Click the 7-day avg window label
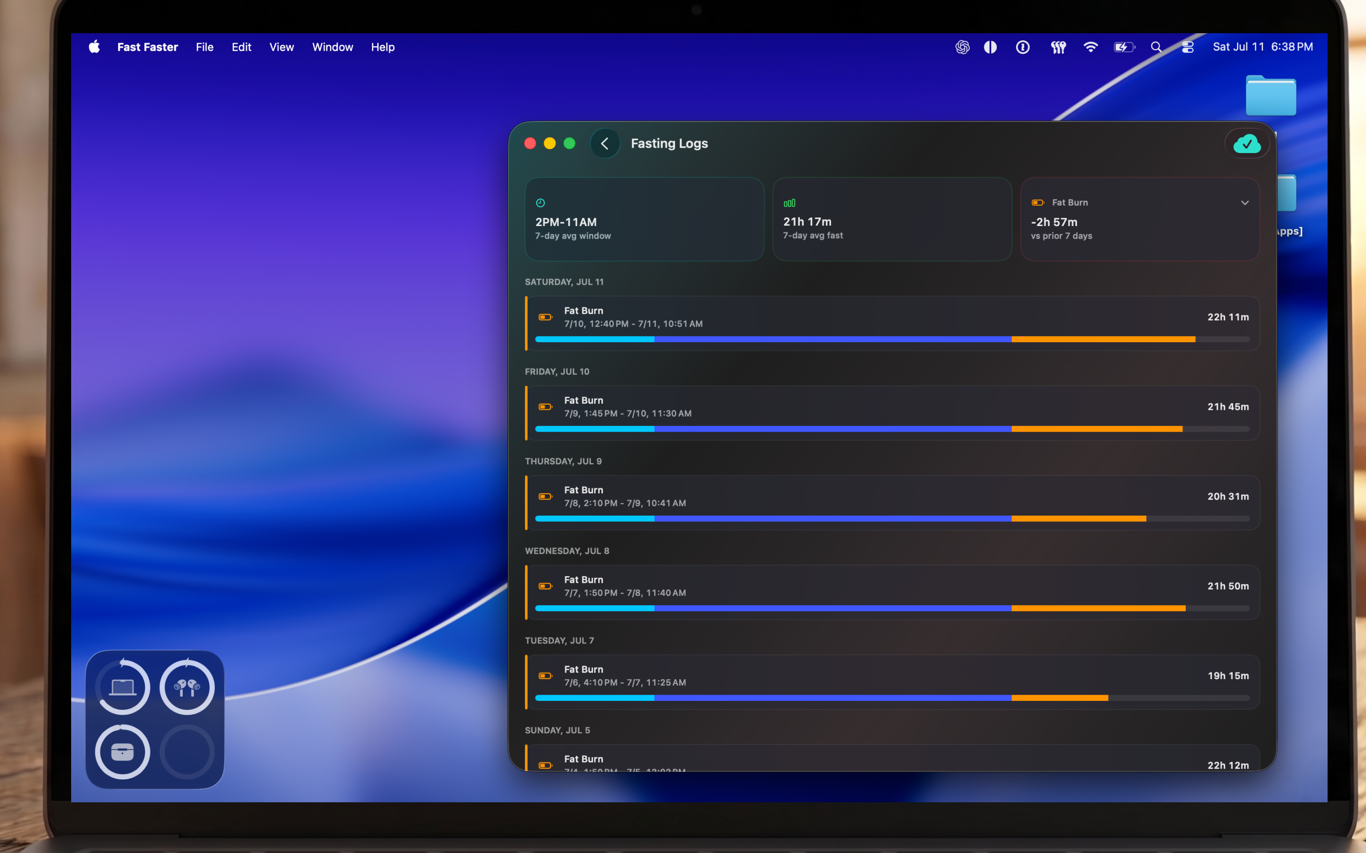This screenshot has height=853, width=1366. tap(573, 236)
